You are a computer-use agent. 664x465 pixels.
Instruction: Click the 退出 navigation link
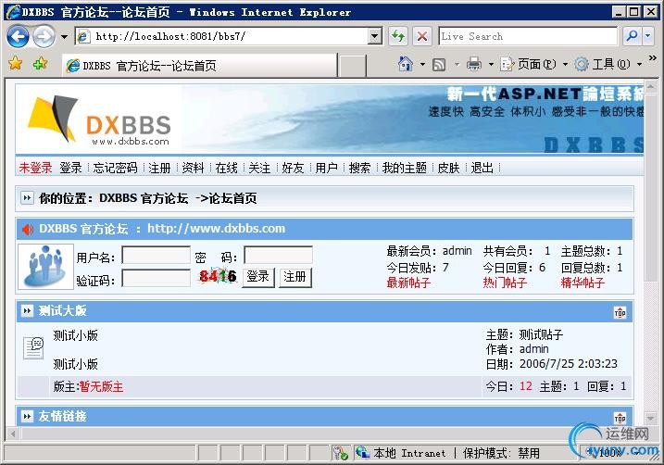pyautogui.click(x=482, y=169)
